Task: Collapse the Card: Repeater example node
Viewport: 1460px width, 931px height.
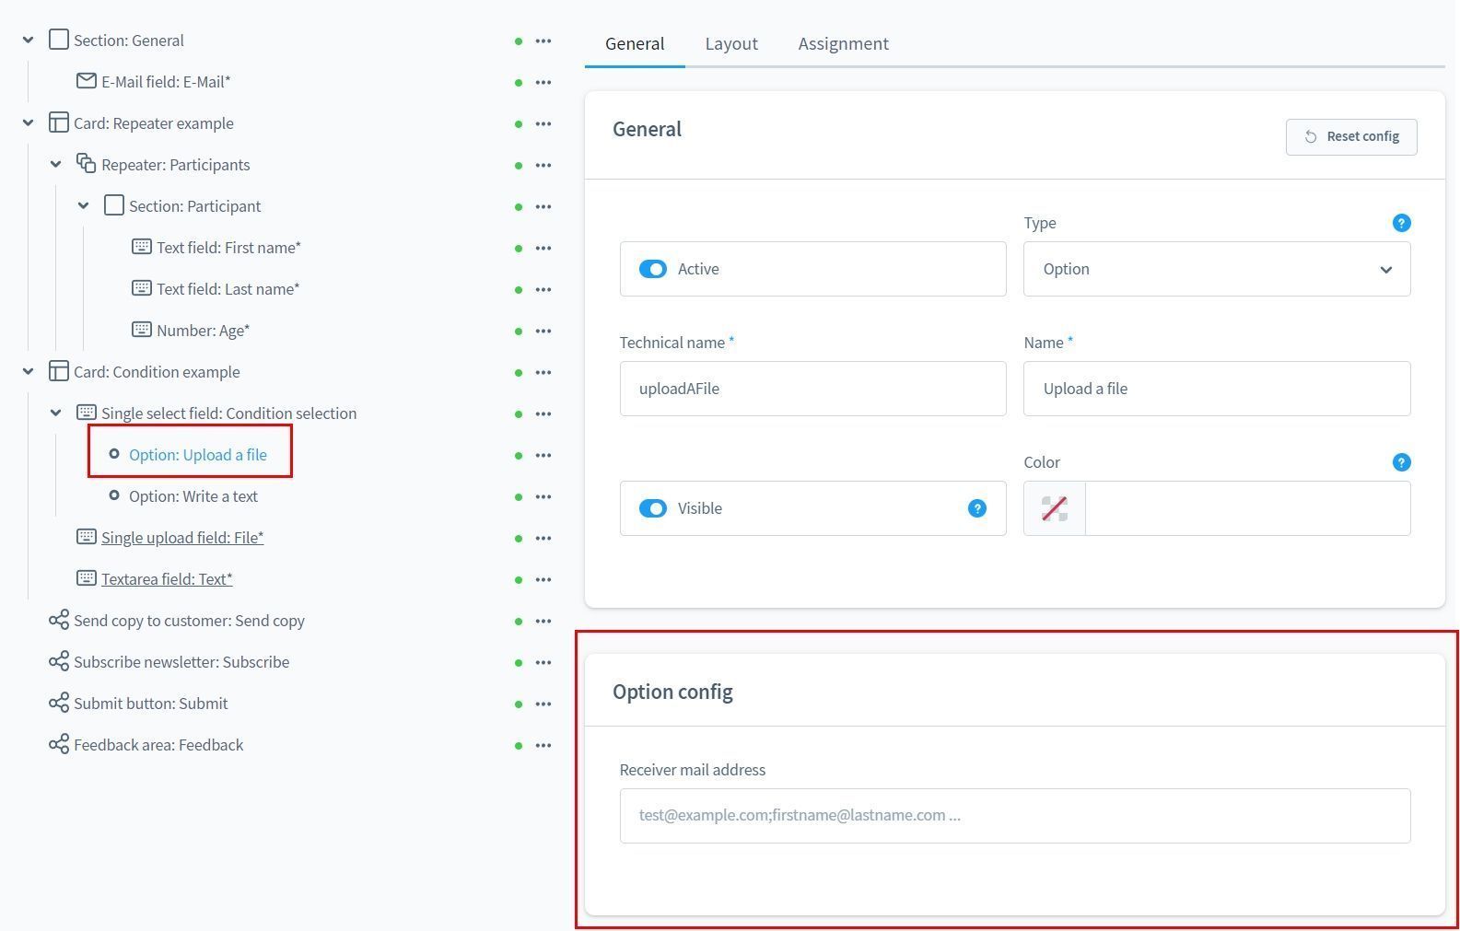Action: coord(29,123)
